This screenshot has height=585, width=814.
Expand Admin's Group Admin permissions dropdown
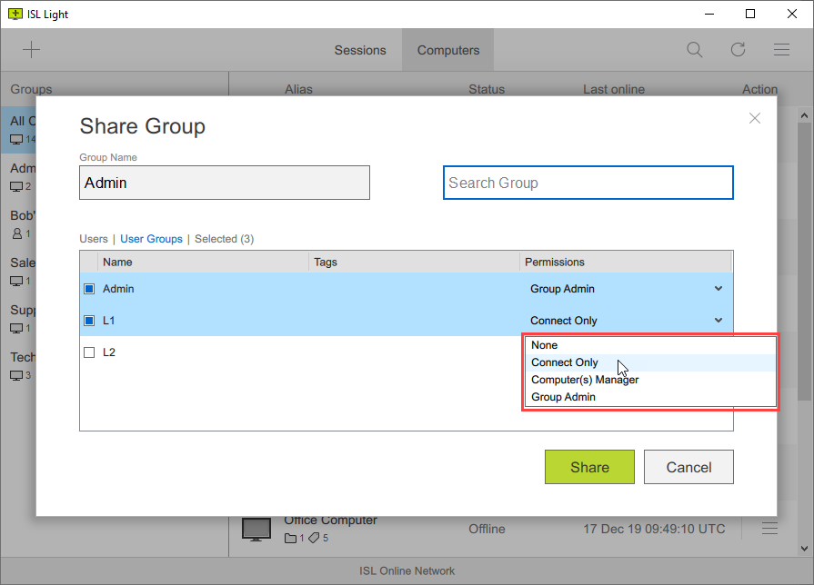(x=719, y=288)
